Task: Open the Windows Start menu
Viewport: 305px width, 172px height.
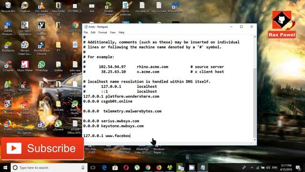Action: click(5, 168)
